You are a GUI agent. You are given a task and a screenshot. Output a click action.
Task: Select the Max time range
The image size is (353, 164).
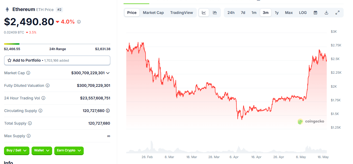pos(289,12)
